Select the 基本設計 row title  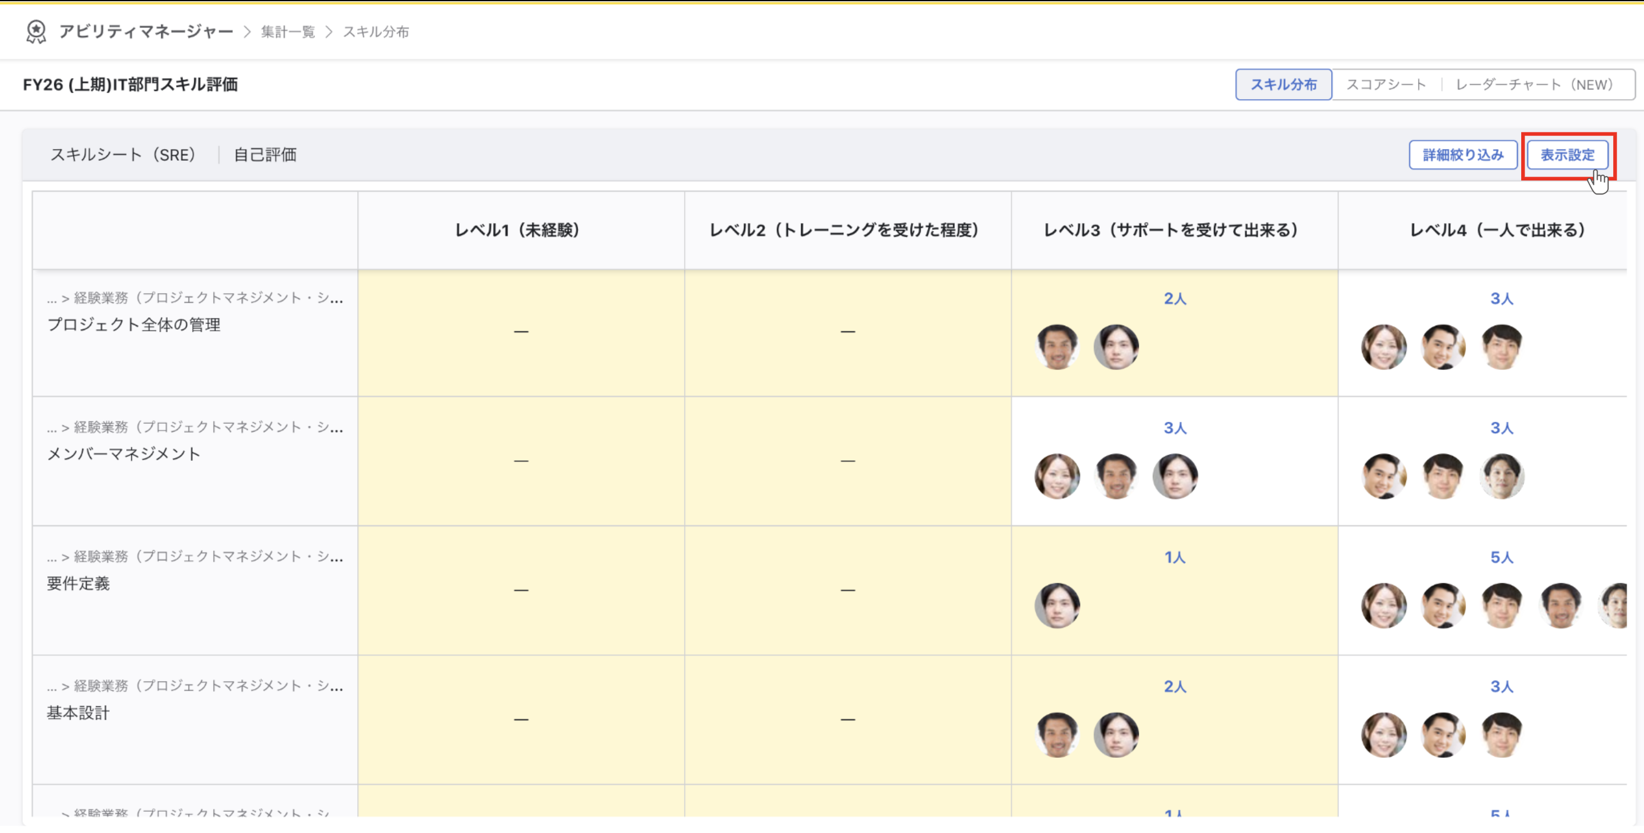pyautogui.click(x=78, y=713)
